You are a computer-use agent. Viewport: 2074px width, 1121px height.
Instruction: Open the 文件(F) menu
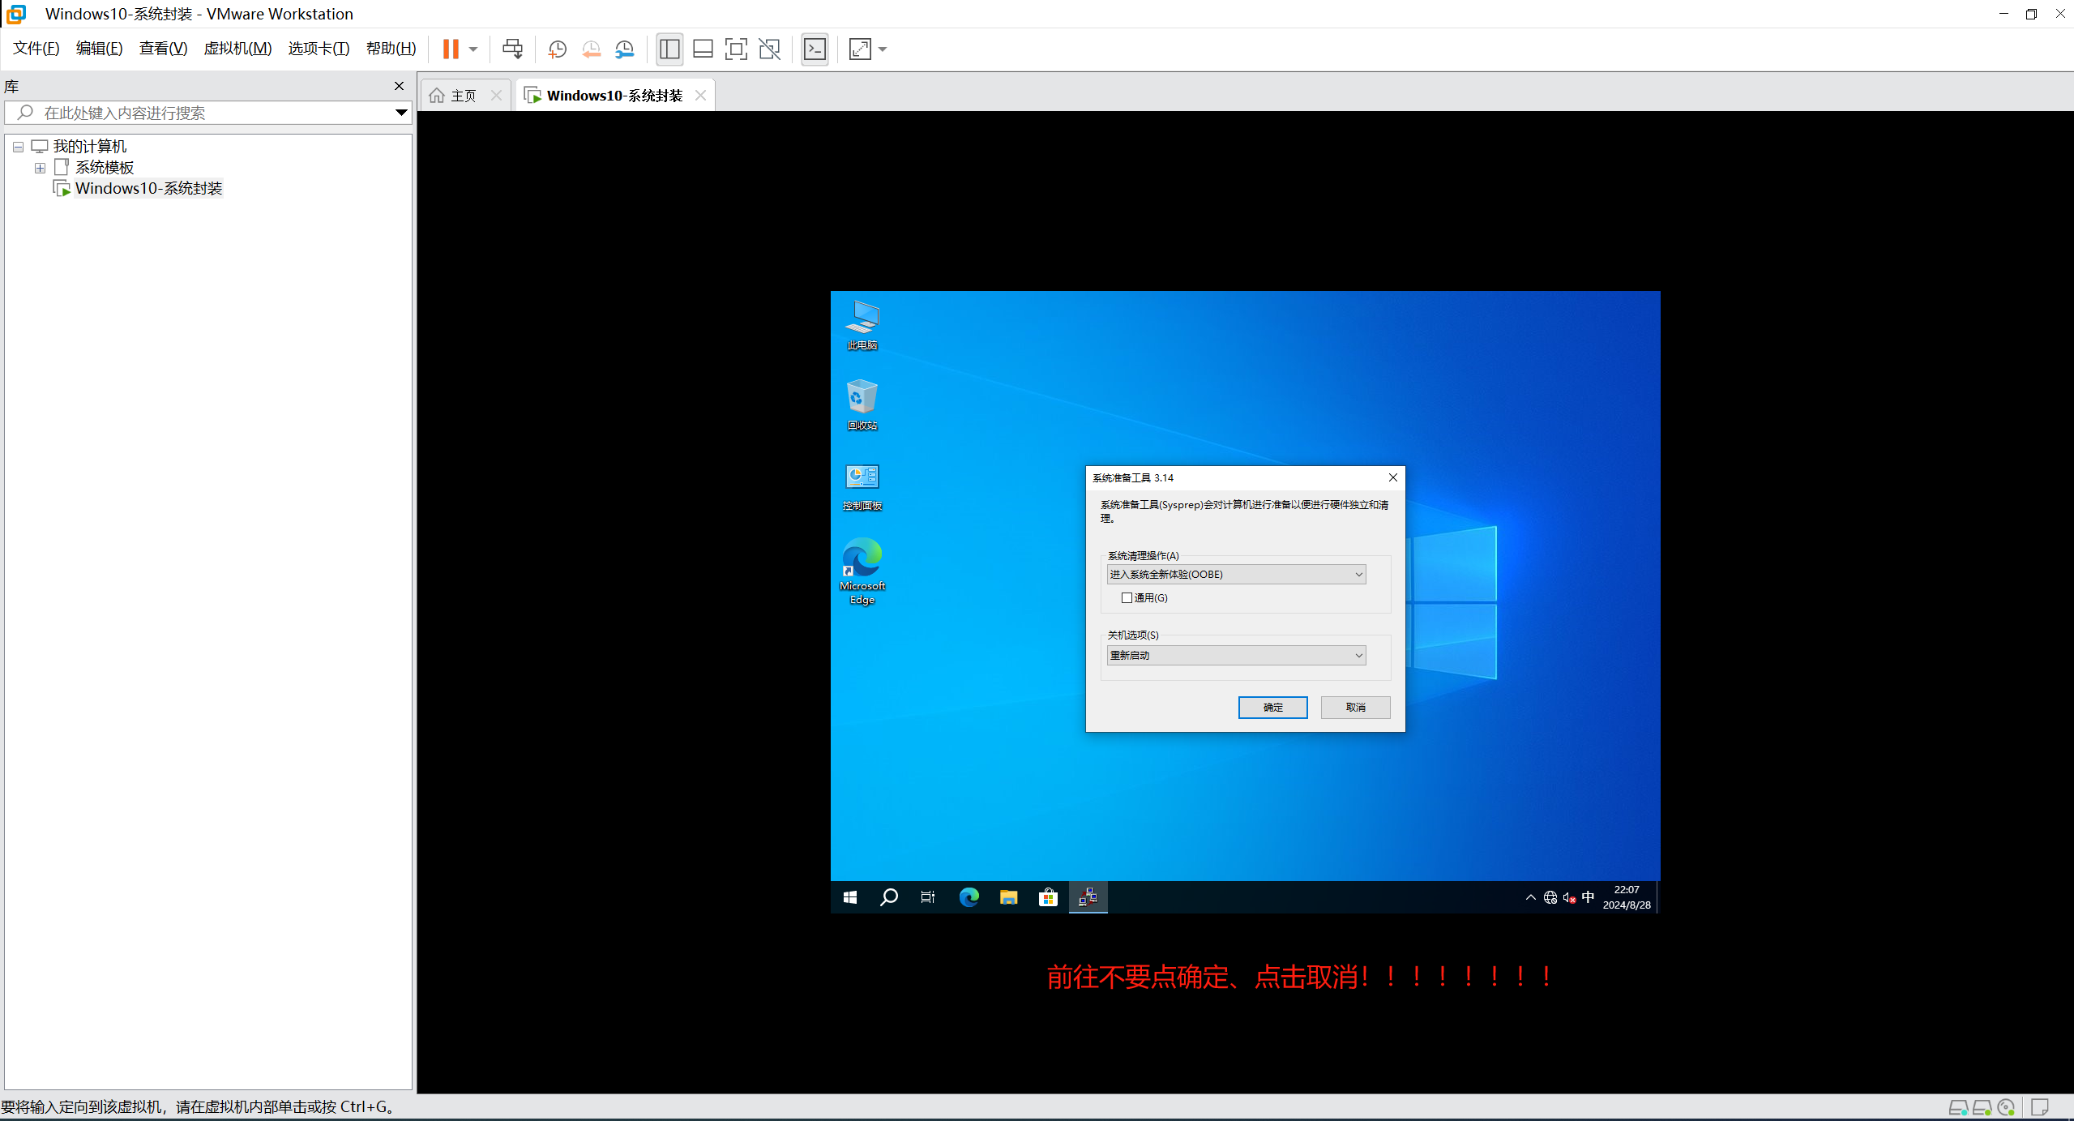(36, 49)
